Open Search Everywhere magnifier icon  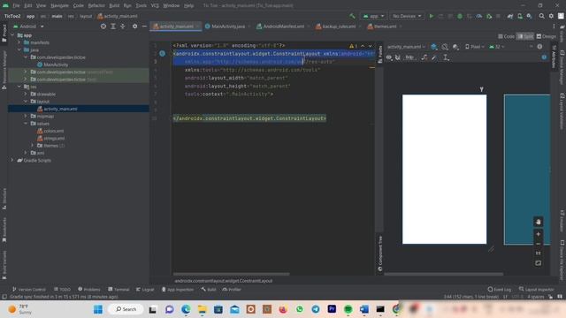pos(541,16)
